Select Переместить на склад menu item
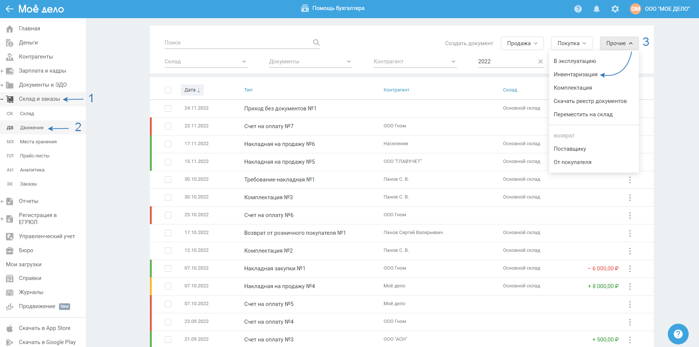This screenshot has height=347, width=699. (583, 114)
